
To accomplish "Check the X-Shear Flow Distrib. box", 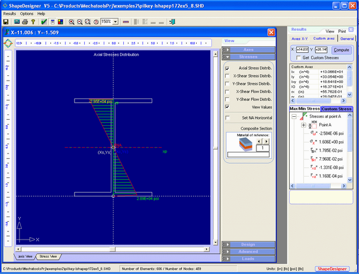I will click(227, 91).
